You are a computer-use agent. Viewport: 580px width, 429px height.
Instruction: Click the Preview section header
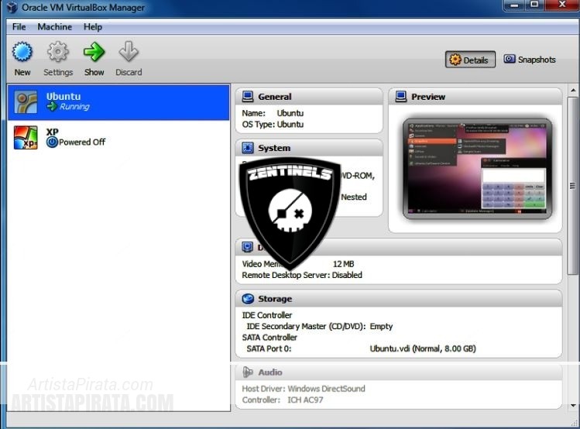(x=475, y=97)
